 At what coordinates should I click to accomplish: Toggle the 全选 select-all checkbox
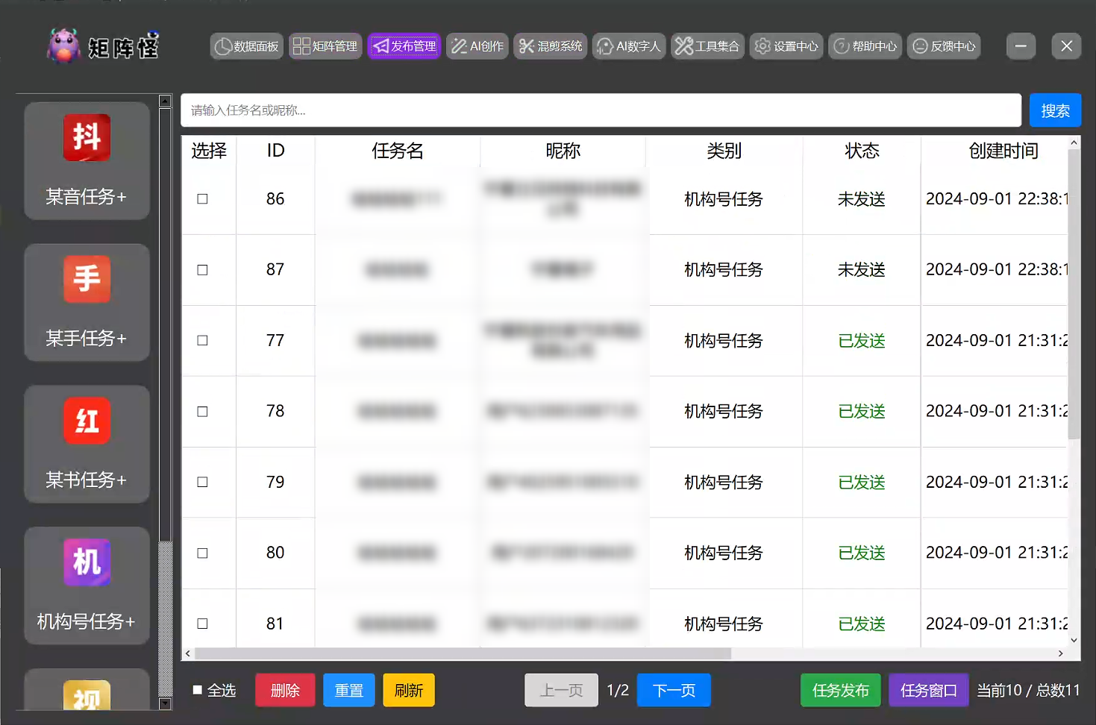pos(198,690)
